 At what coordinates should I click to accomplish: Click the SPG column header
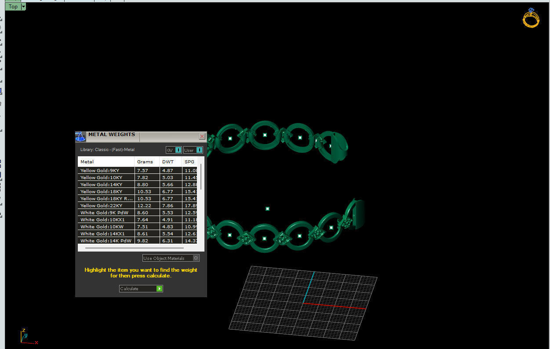tap(190, 162)
